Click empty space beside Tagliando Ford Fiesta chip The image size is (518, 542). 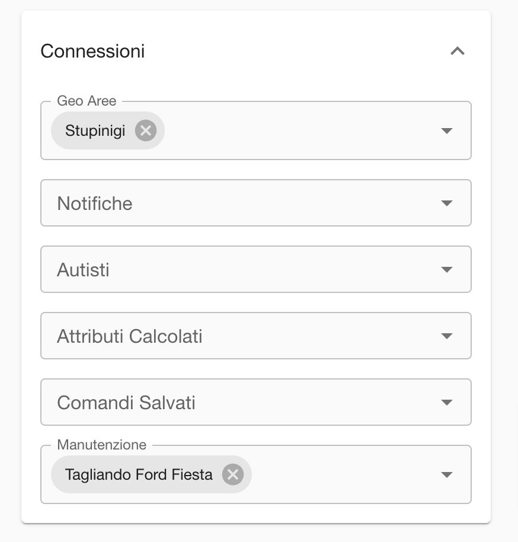344,474
